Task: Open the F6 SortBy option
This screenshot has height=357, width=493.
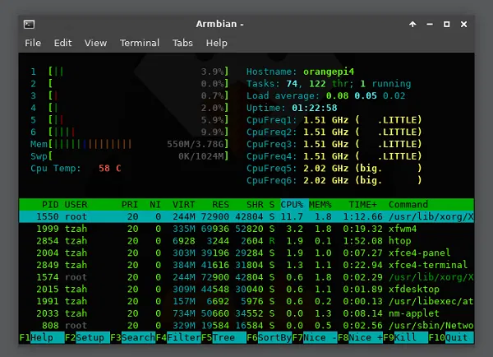Action: pyautogui.click(x=270, y=337)
